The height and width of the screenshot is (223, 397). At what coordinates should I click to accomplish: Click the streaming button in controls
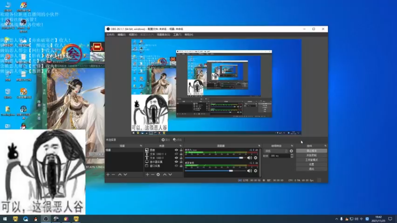[x=312, y=151]
